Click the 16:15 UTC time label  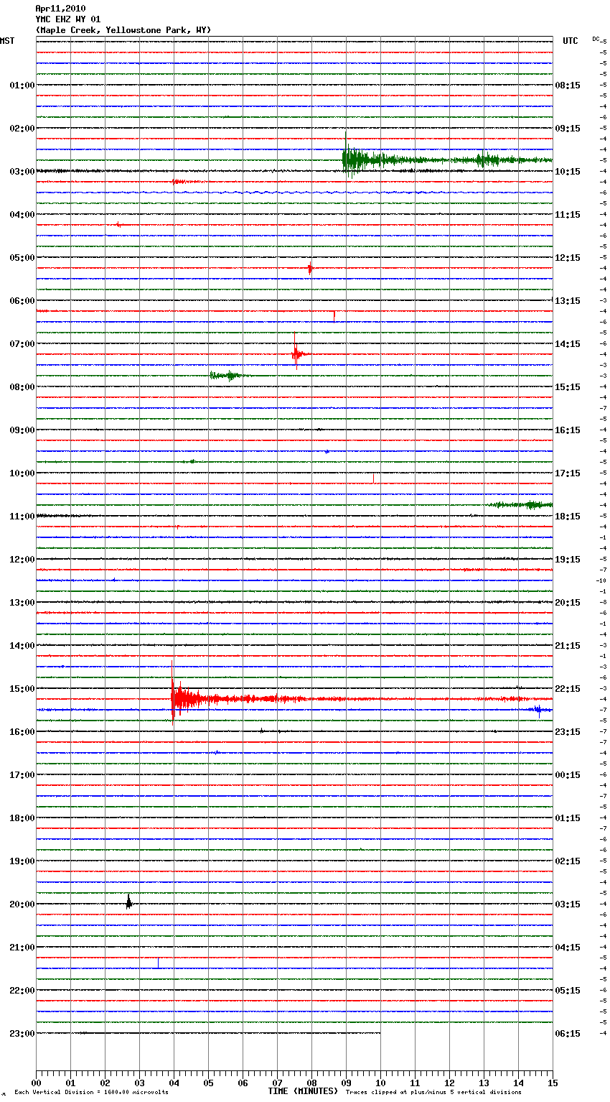[568, 430]
